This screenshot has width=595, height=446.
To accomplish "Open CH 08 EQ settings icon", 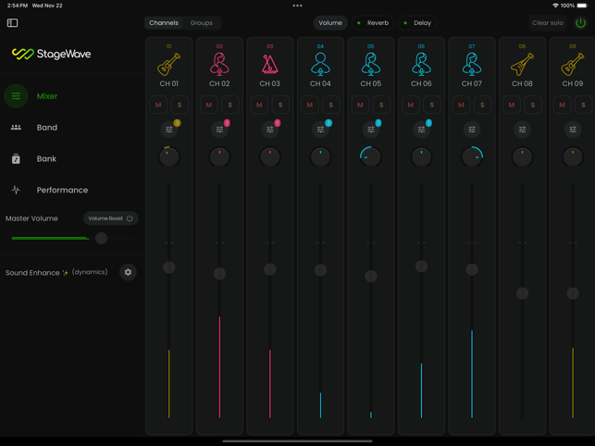I will pyautogui.click(x=522, y=130).
